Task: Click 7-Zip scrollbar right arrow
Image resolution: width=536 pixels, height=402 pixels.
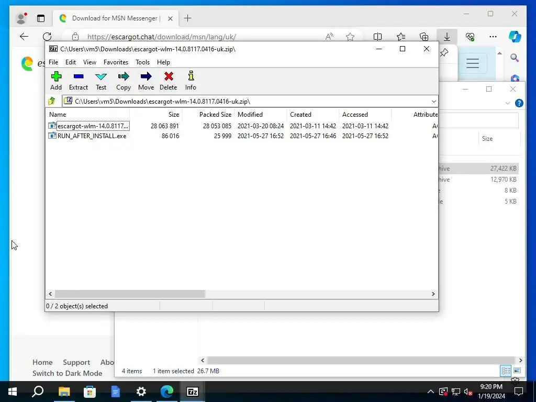Action: point(433,294)
